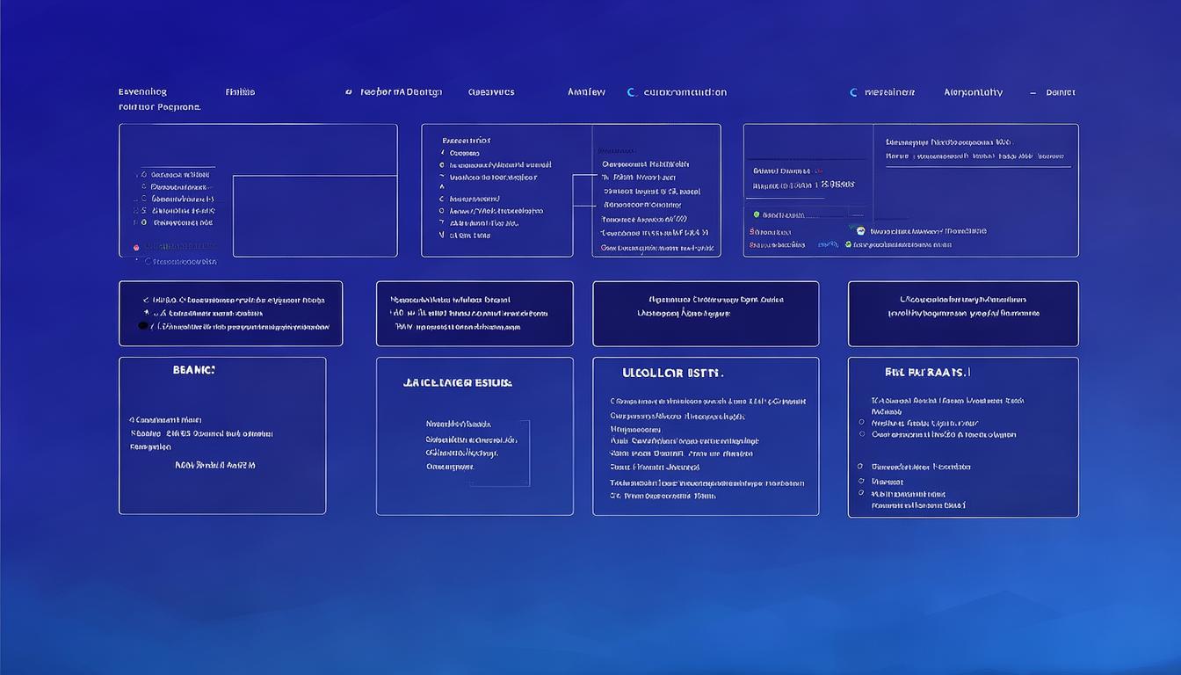The image size is (1181, 675).
Task: Click the green dot icon in top-right panel
Action: point(756,214)
